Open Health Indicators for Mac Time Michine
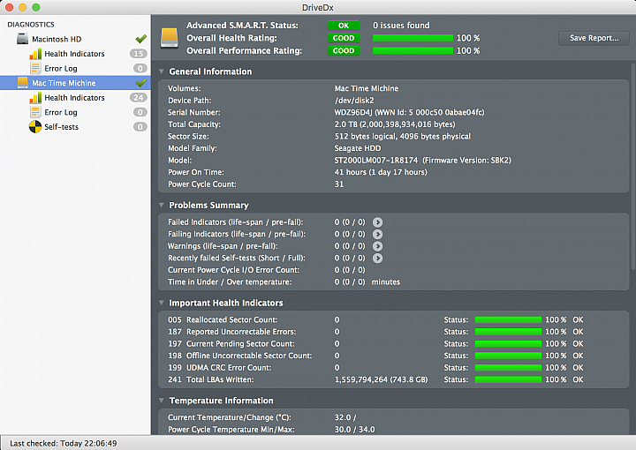This screenshot has height=450, width=636. tap(75, 98)
